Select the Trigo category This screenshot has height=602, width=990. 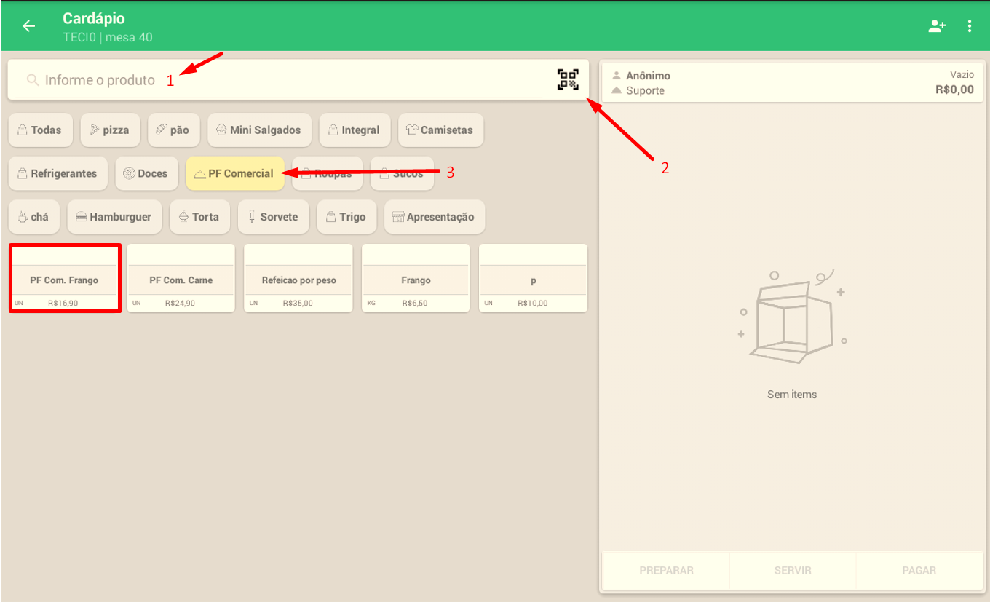coord(346,217)
